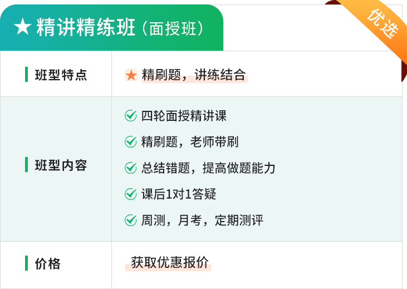Click the 价格 row label
The width and height of the screenshot is (407, 289).
[48, 263]
